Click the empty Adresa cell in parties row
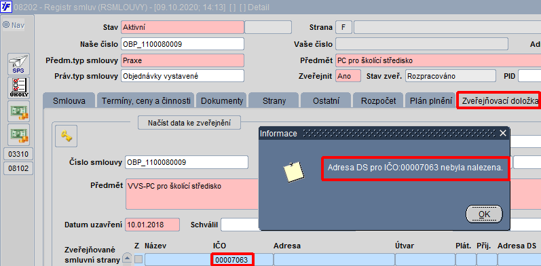The height and width of the screenshot is (266, 541). (x=334, y=260)
